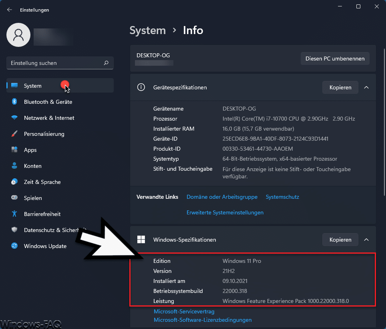Open Erweiterte Systemeinstellungen link
The image size is (386, 329).
pyautogui.click(x=225, y=212)
